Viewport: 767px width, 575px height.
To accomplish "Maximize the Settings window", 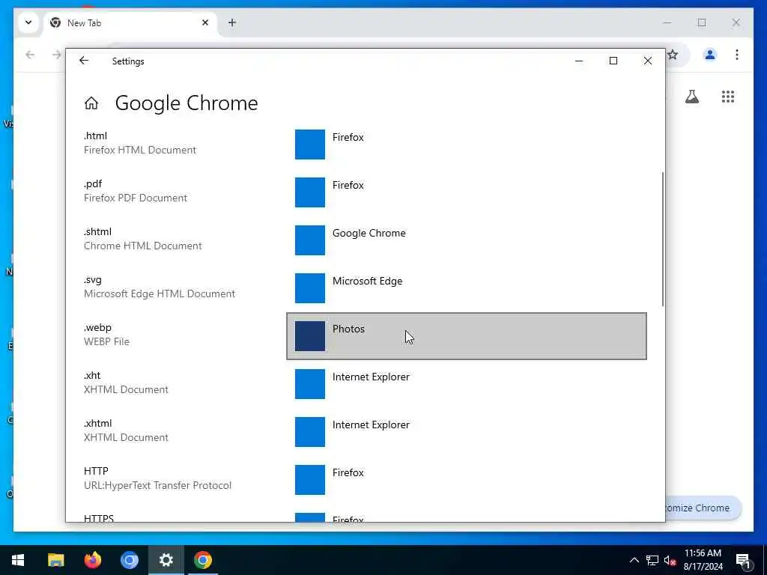I will point(613,61).
